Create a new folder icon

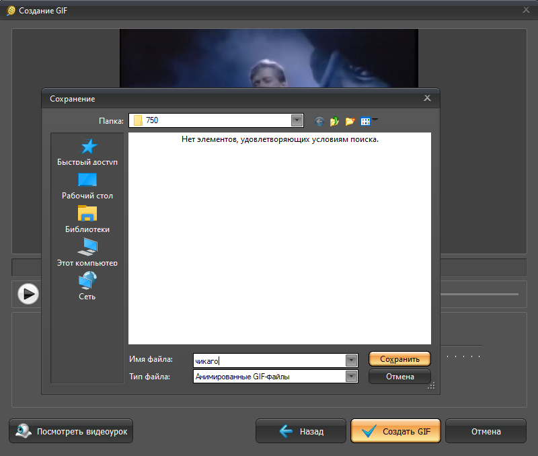(x=350, y=122)
